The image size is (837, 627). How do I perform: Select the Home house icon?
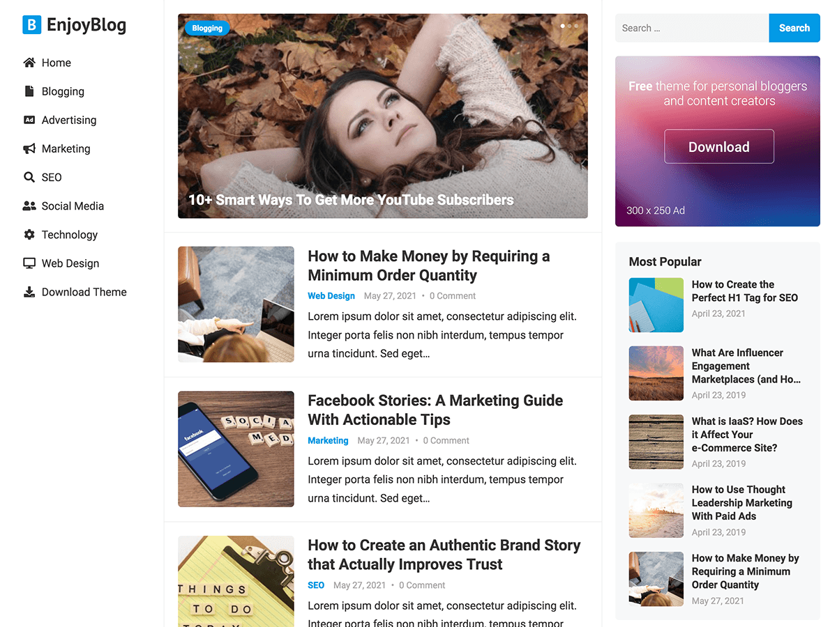pos(29,62)
